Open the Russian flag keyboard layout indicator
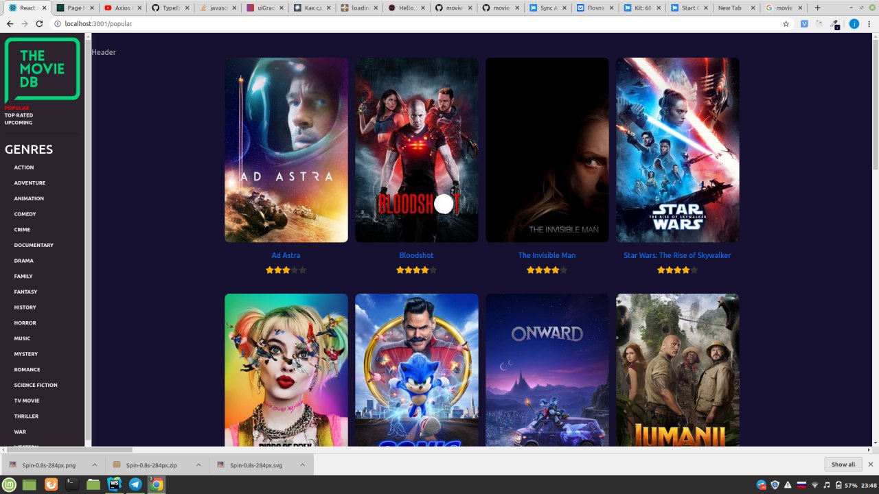Screen dimensions: 879x494 [801, 485]
